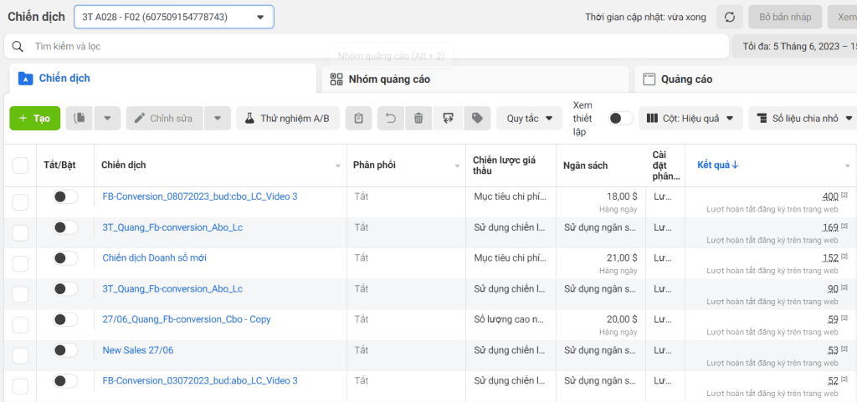The height and width of the screenshot is (402, 857).
Task: Expand the Chỉnh sửa options dropdown arrow
Action: [218, 118]
